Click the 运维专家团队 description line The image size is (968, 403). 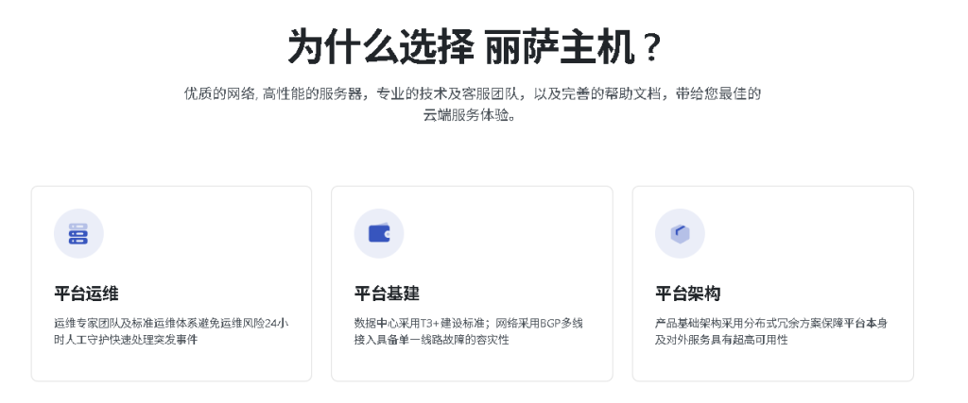[x=171, y=323]
